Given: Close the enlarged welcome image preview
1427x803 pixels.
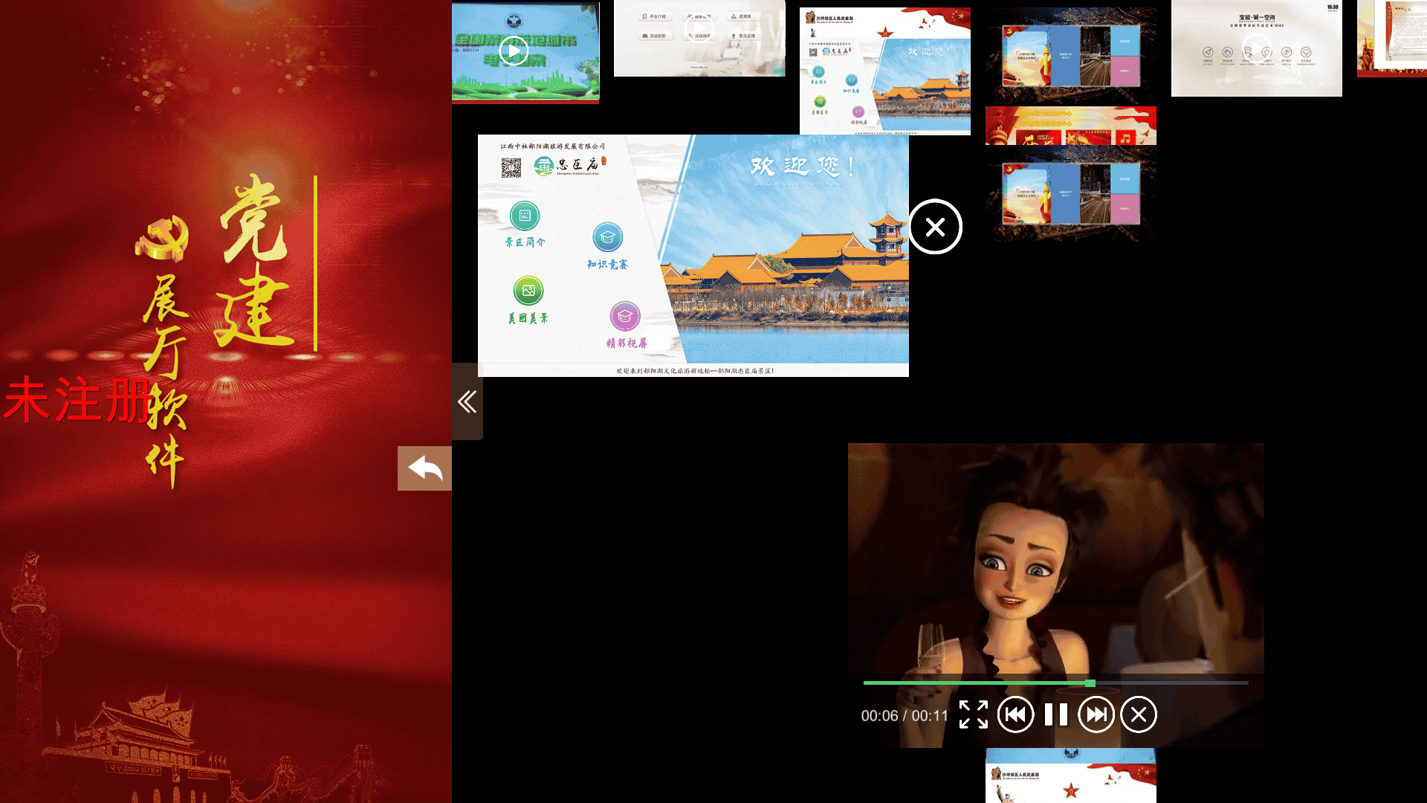Looking at the screenshot, I should click(x=935, y=227).
